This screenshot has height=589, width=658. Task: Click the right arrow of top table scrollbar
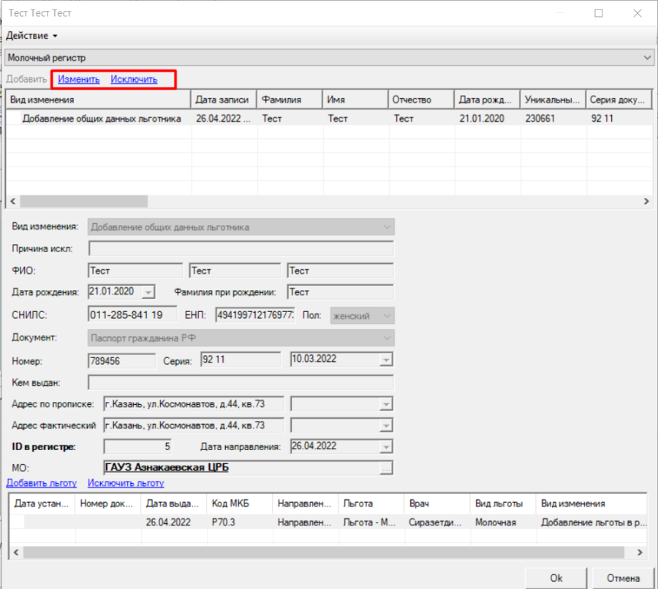click(x=646, y=202)
